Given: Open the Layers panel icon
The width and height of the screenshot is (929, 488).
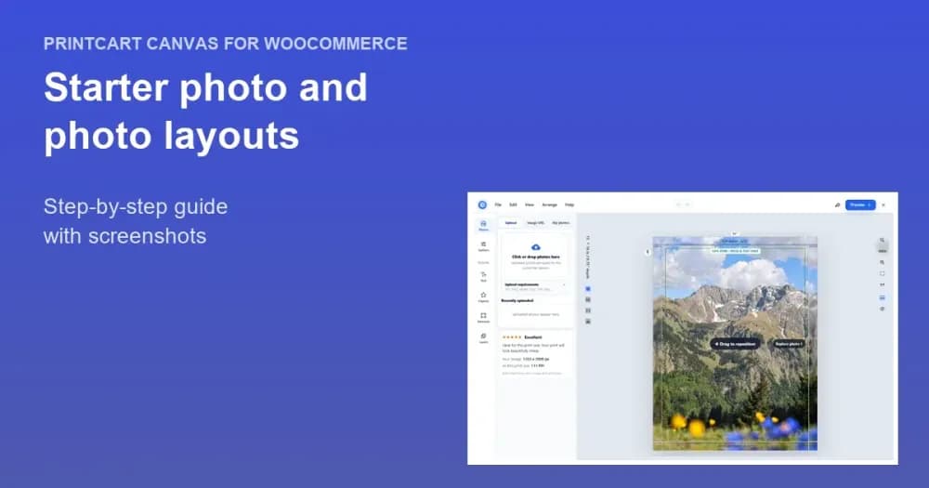Looking at the screenshot, I should [x=483, y=338].
